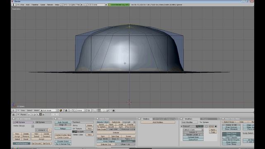The height and width of the screenshot is (149, 265).
Task: Click the ME:Sphere mesh name field
Action: tap(23, 122)
